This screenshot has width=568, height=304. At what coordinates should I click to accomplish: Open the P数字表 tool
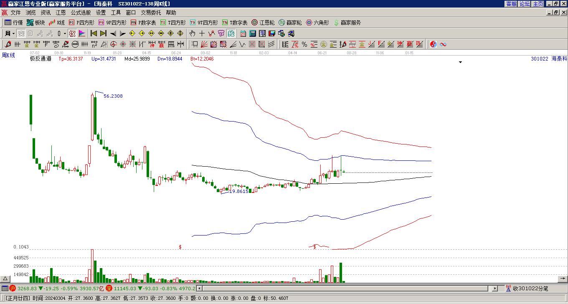pos(143,23)
